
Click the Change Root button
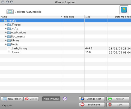(x=92, y=99)
